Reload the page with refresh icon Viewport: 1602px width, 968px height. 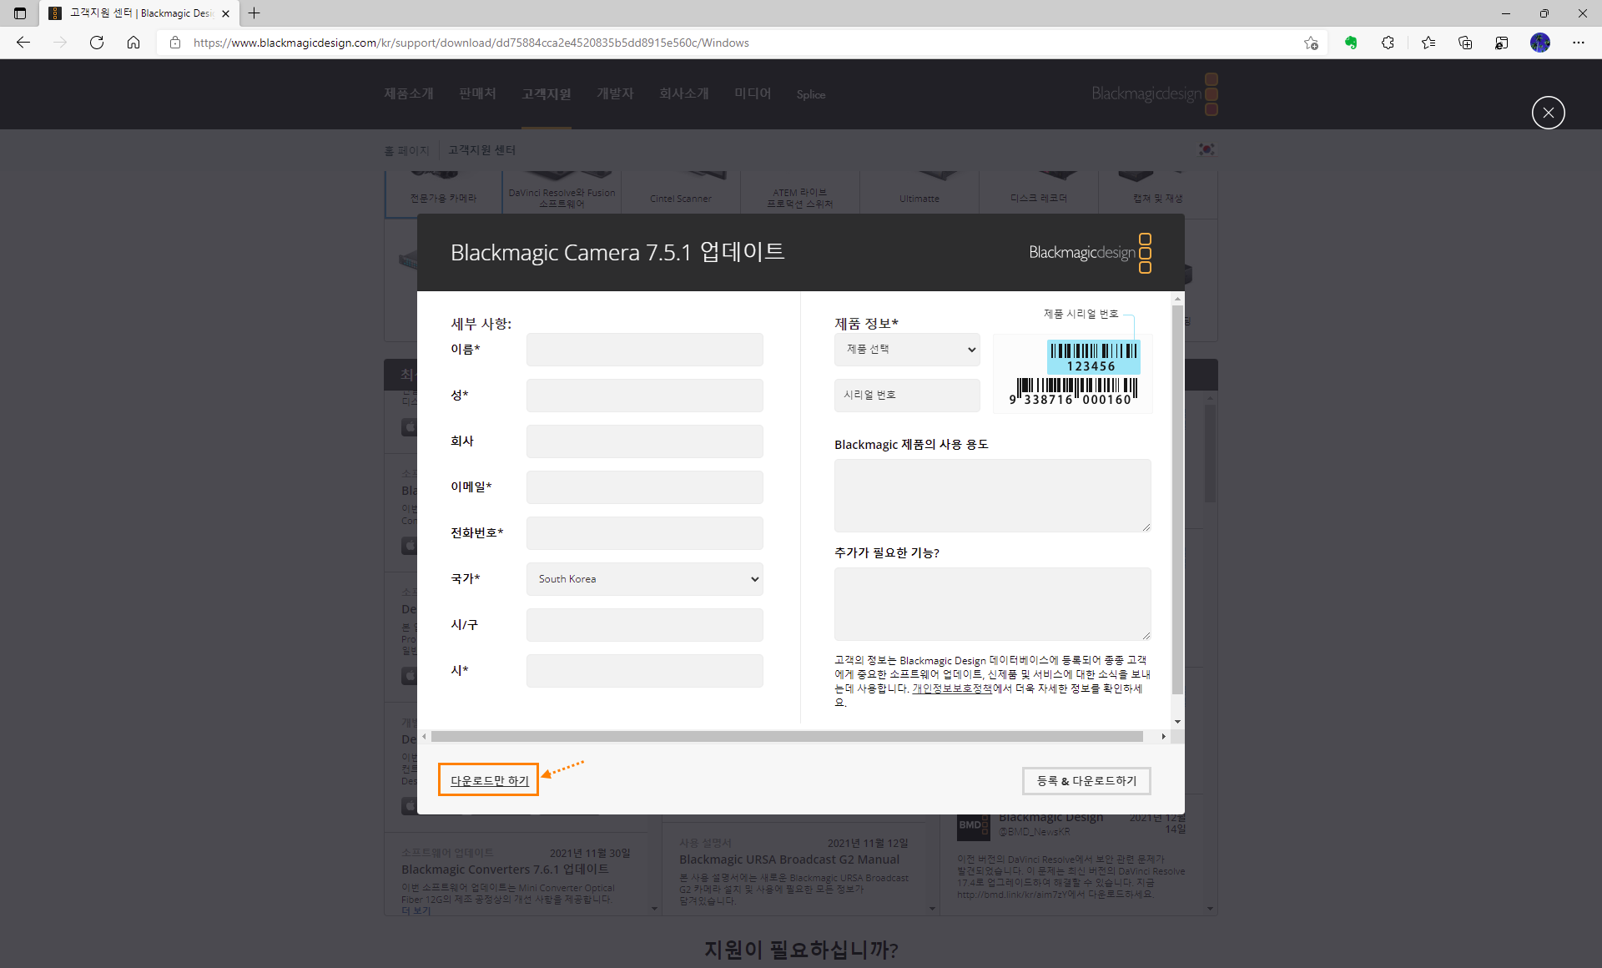pos(97,43)
